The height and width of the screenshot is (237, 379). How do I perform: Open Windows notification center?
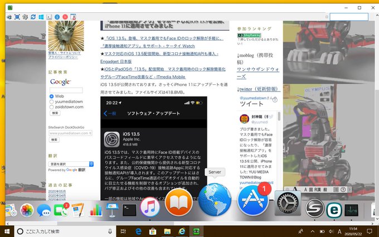tap(370, 231)
